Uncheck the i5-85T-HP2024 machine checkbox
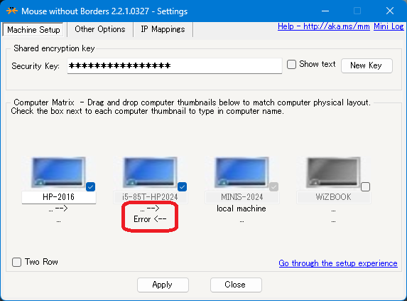This screenshot has height=301, width=407. 183,186
